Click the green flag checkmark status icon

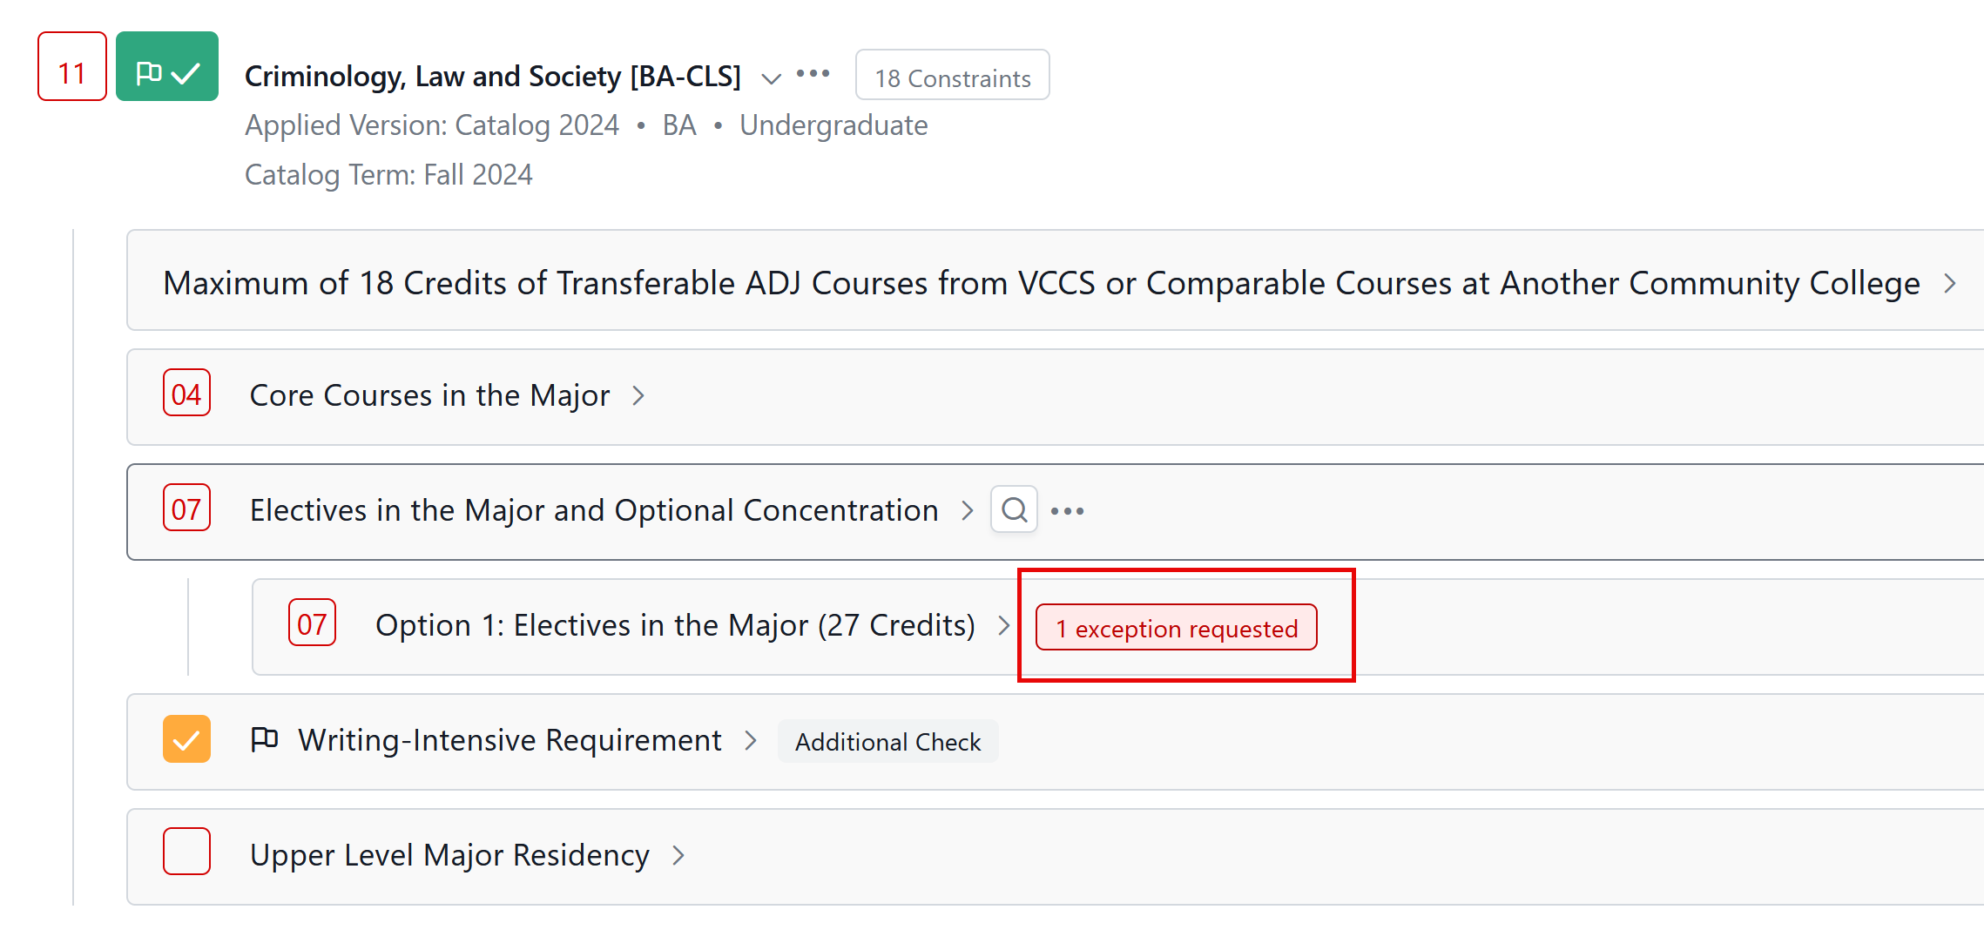pos(167,67)
